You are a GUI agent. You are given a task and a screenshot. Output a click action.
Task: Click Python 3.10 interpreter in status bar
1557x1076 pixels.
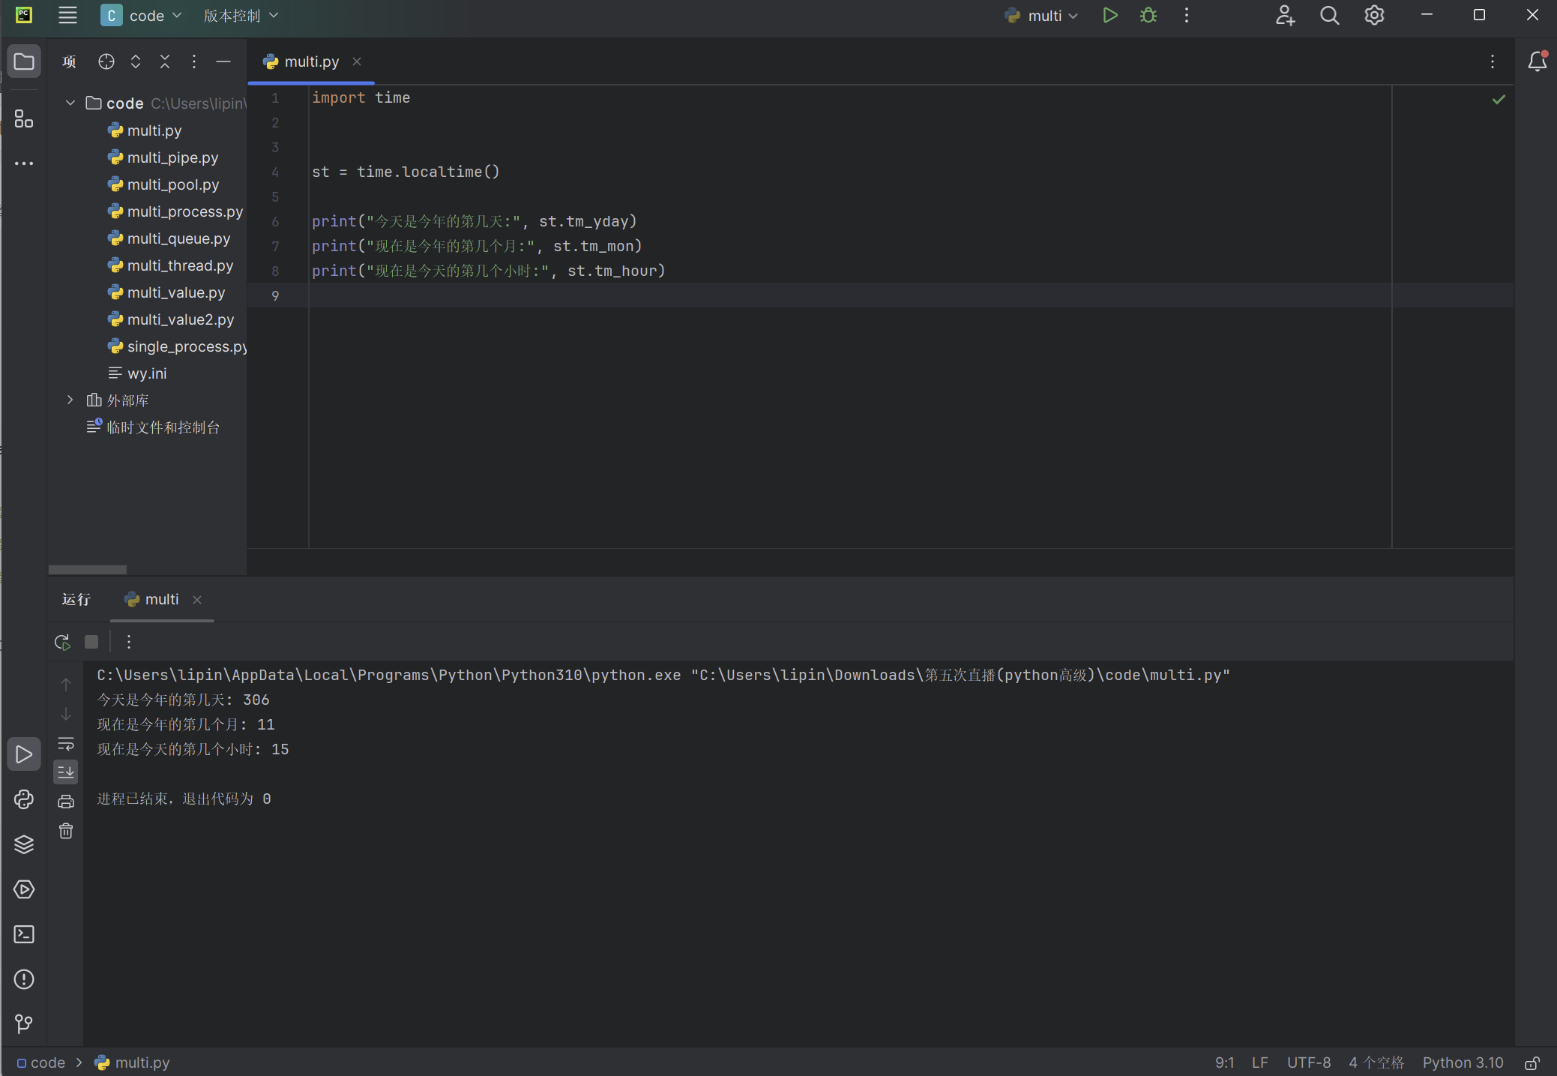(x=1463, y=1063)
